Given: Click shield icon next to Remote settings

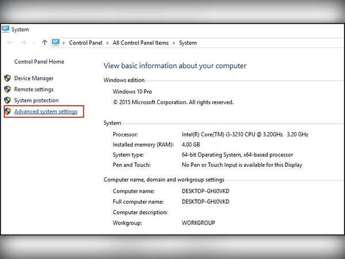Looking at the screenshot, I should pos(7,89).
